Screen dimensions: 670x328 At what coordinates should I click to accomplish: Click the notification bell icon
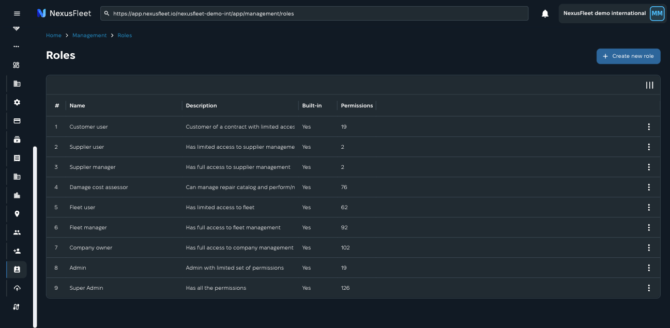coord(545,13)
